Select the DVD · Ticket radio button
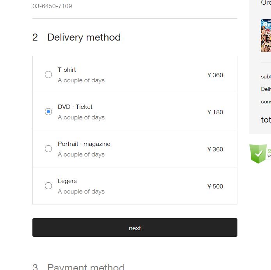271x270 pixels. tap(48, 112)
